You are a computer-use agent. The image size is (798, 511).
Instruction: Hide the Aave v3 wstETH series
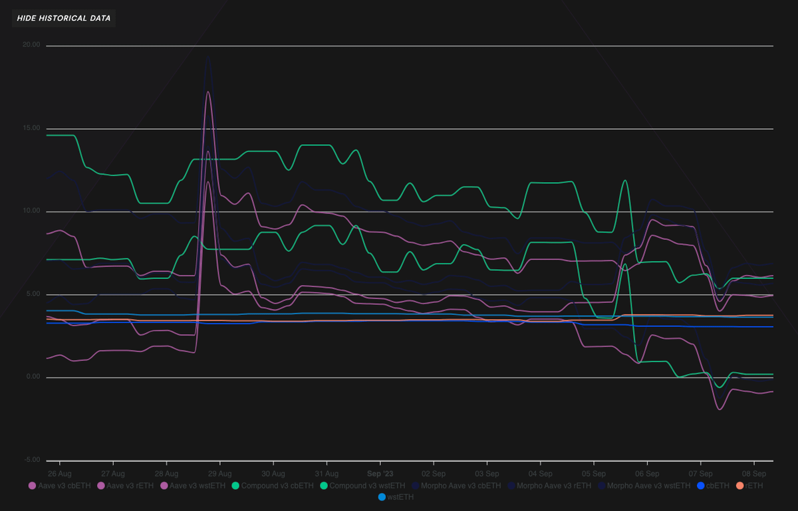(194, 486)
